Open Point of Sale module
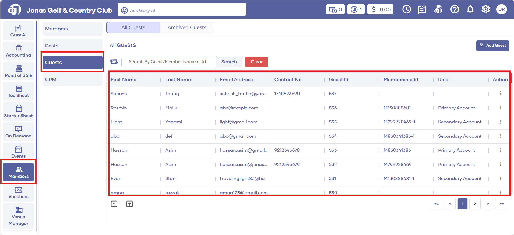This screenshot has width=514, height=235. tap(18, 71)
